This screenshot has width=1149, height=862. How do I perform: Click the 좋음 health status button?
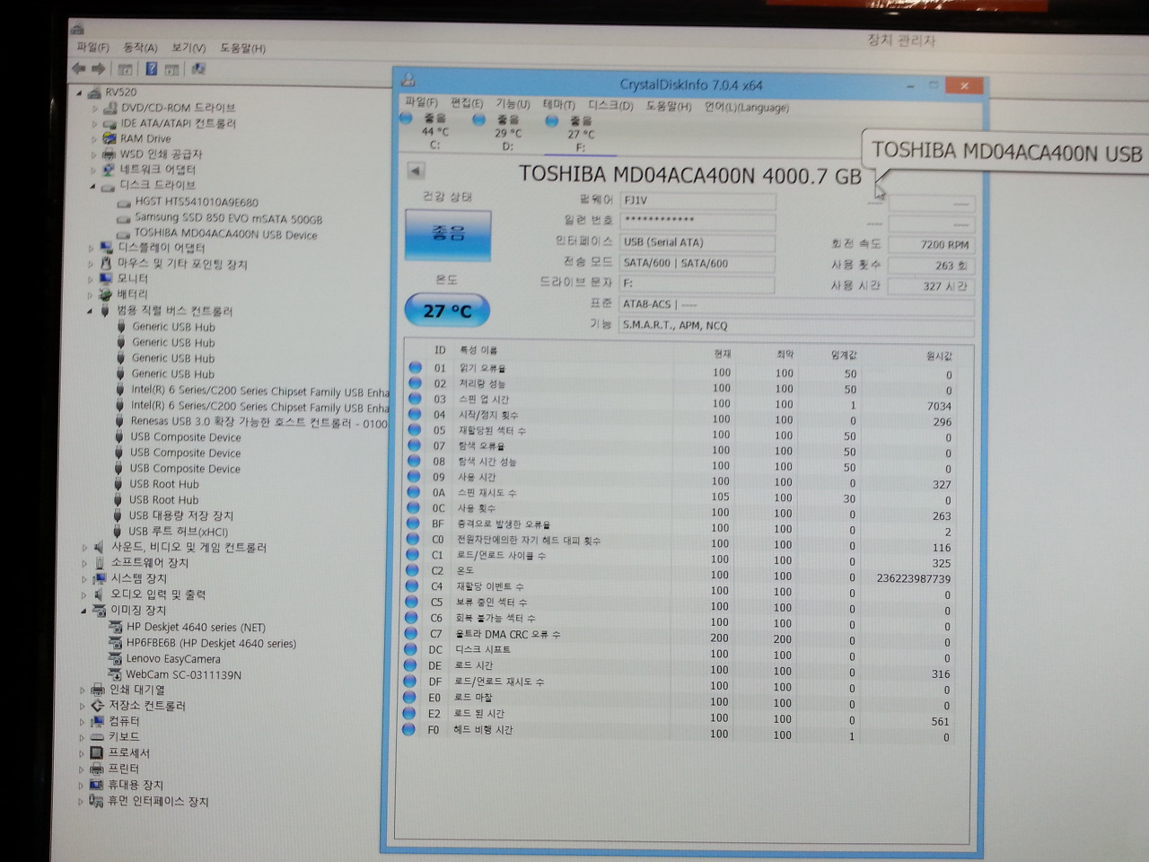(x=448, y=235)
